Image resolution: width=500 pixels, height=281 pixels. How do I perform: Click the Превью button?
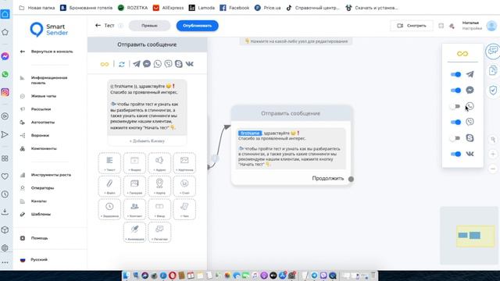point(149,26)
